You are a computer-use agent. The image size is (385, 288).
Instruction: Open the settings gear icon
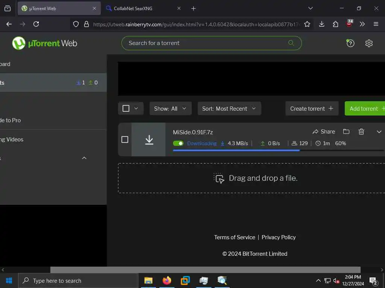click(369, 43)
